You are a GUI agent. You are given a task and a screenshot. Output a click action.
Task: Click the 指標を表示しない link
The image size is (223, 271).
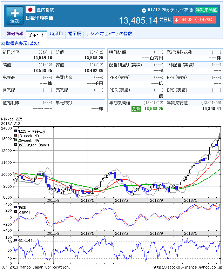tap(22, 44)
